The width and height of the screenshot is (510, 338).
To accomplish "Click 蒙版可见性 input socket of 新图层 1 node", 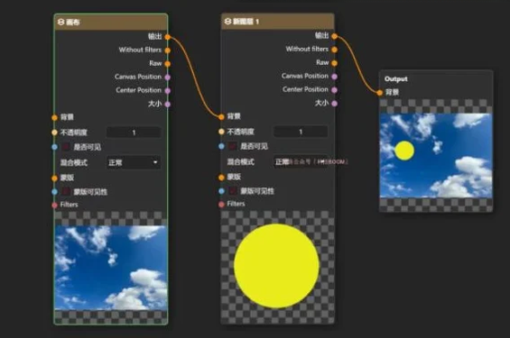I will coord(221,191).
